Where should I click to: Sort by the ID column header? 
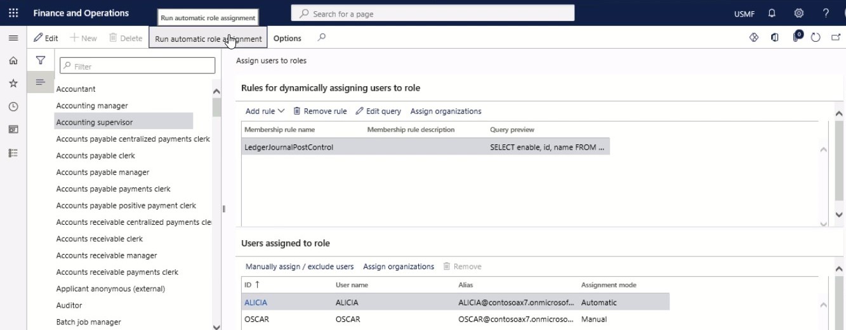coord(252,285)
